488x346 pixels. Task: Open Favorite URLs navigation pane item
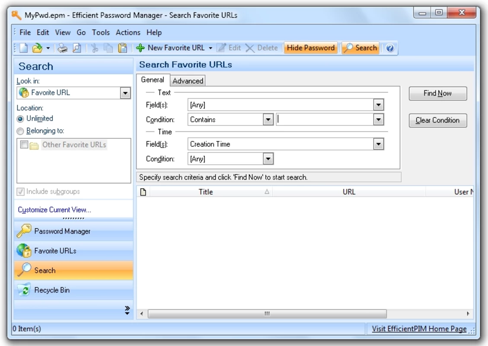click(x=73, y=251)
